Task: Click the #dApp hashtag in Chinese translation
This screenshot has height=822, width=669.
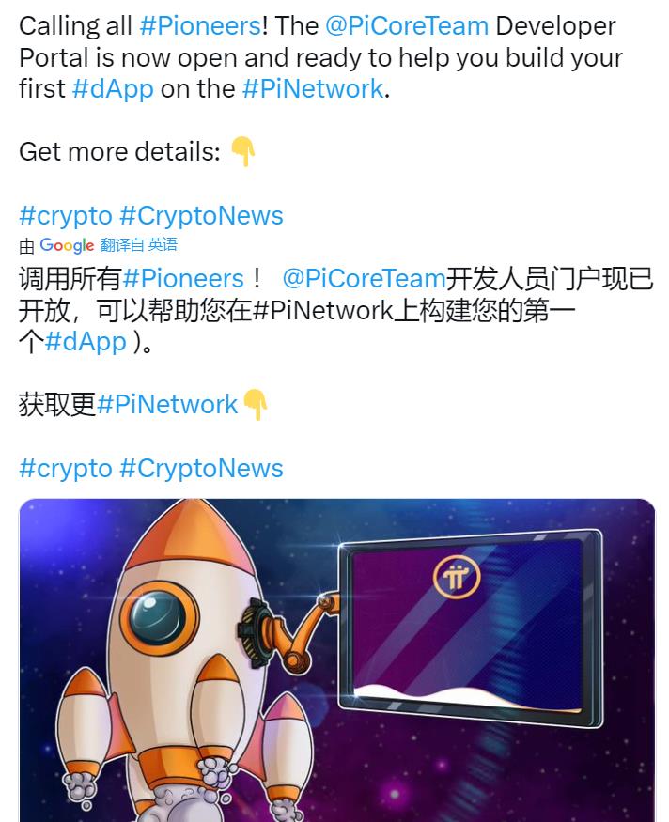Action: [86, 342]
